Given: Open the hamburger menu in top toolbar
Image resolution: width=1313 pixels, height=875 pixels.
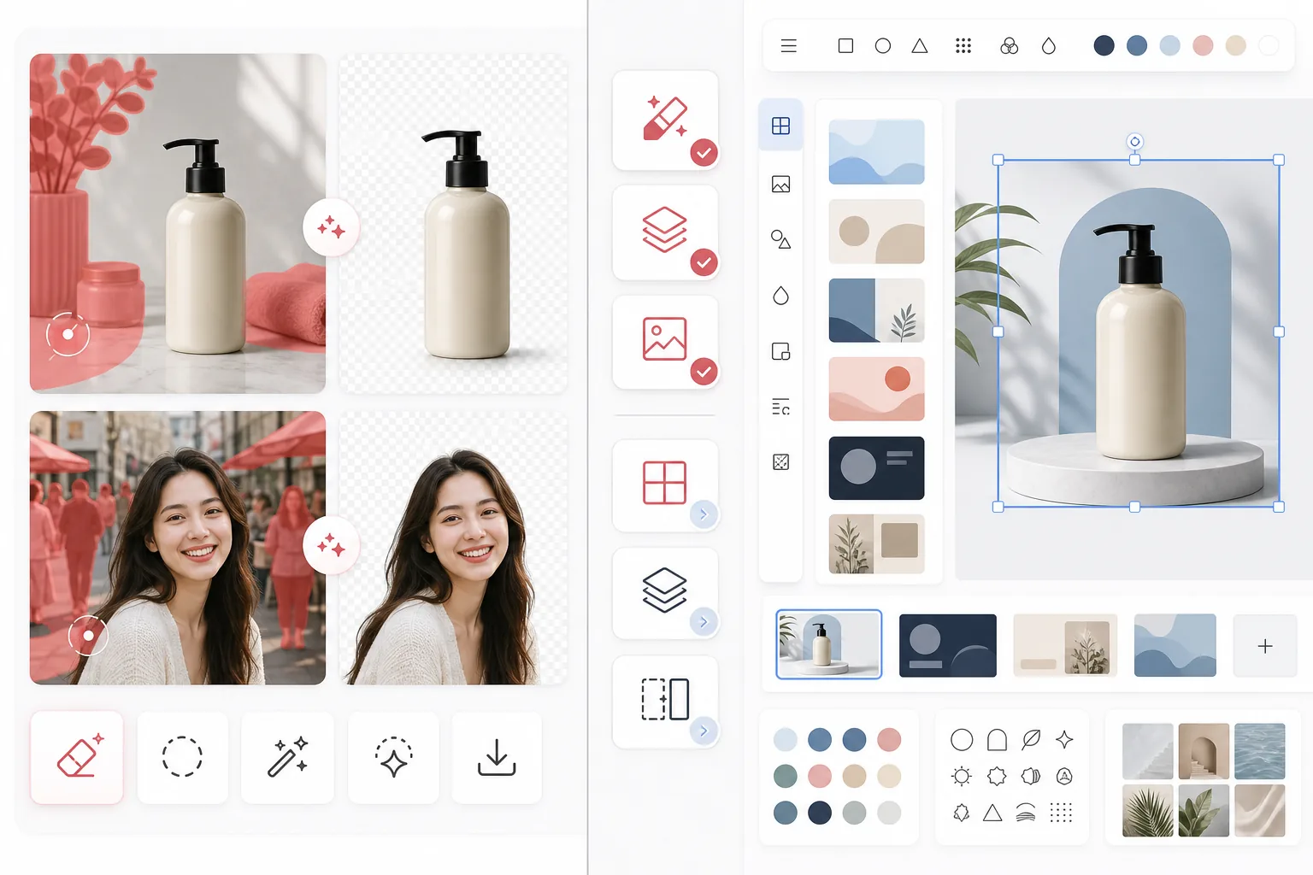Looking at the screenshot, I should 789,46.
